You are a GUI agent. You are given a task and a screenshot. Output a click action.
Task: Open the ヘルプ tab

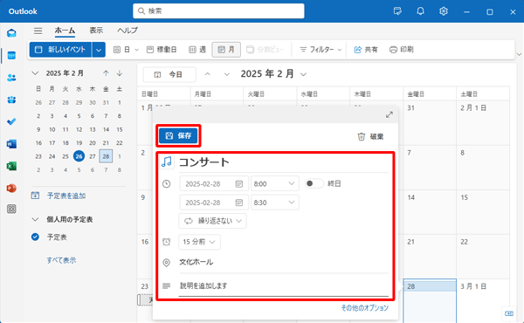[x=128, y=31]
